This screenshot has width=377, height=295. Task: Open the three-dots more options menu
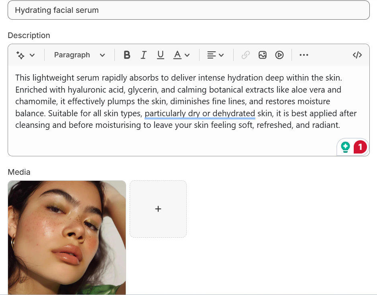(304, 55)
